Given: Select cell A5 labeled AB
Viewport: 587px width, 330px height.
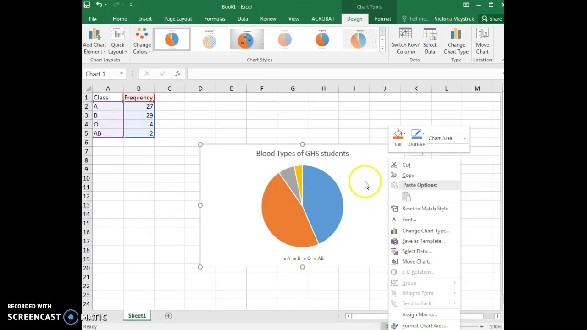Looking at the screenshot, I should tap(108, 133).
